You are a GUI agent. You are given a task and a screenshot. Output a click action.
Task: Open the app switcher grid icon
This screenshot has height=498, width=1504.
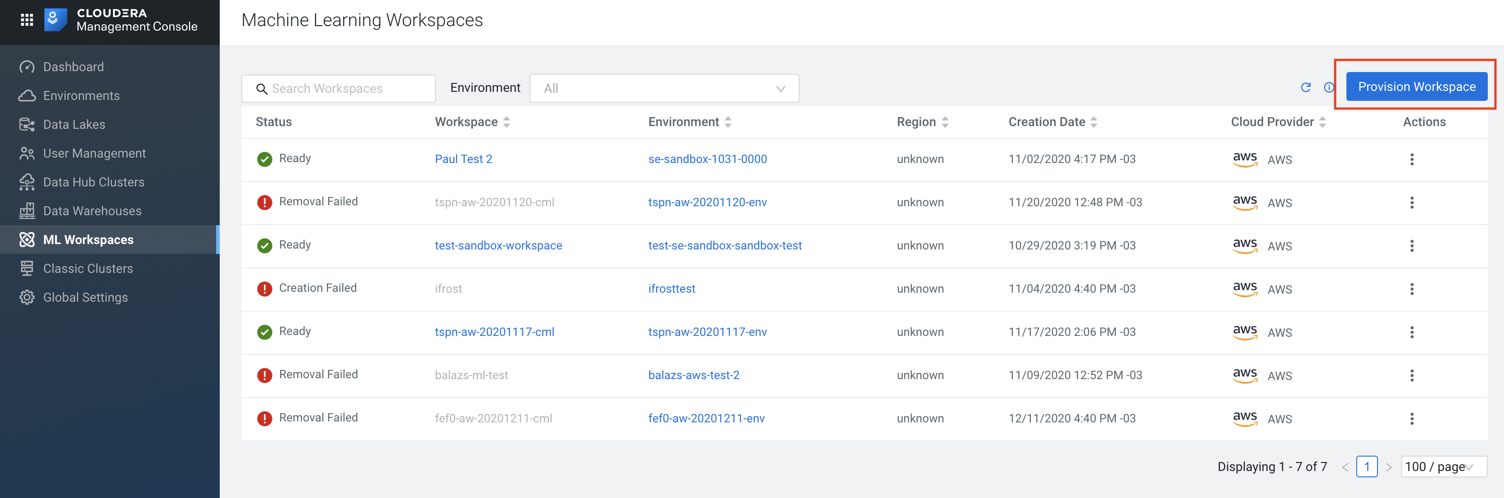(x=27, y=20)
